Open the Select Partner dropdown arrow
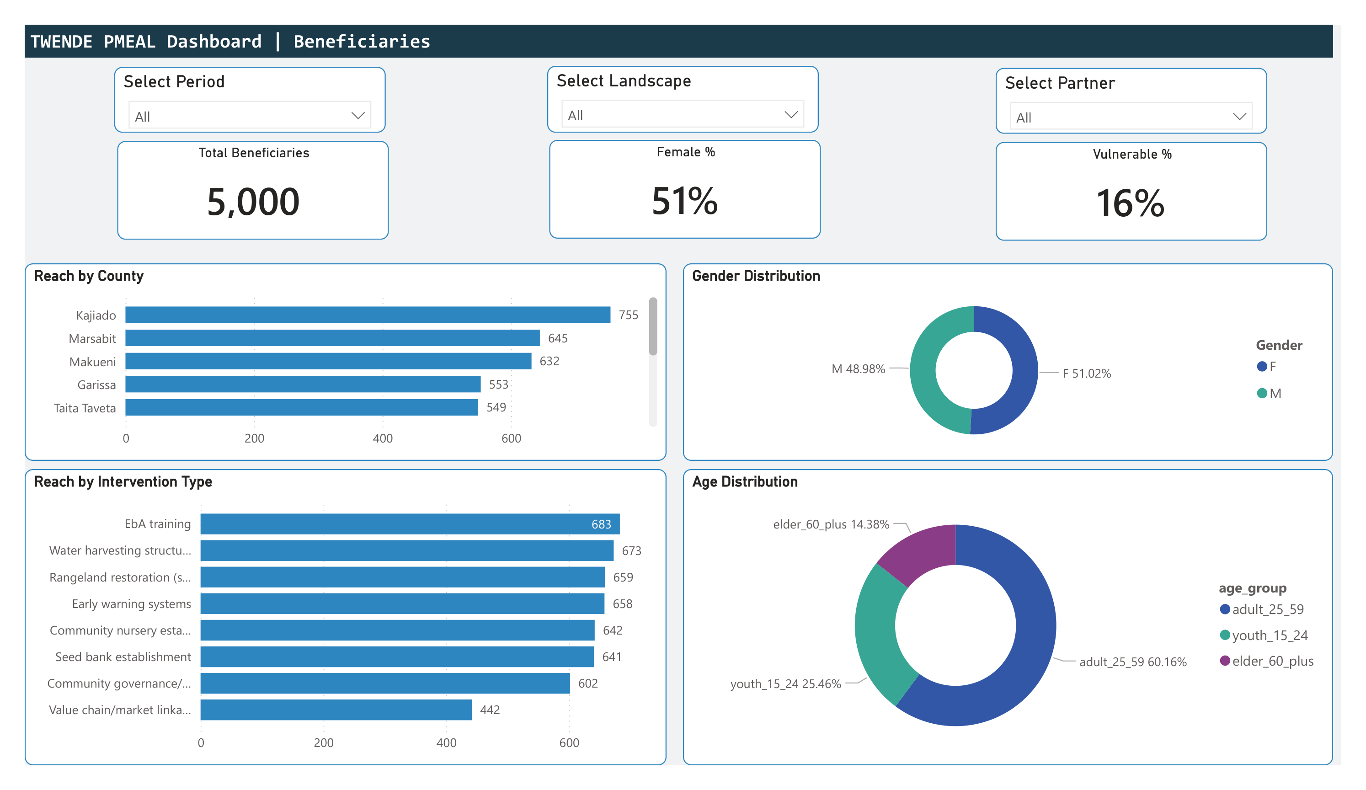Viewport: 1366px width, 790px height. pyautogui.click(x=1239, y=117)
